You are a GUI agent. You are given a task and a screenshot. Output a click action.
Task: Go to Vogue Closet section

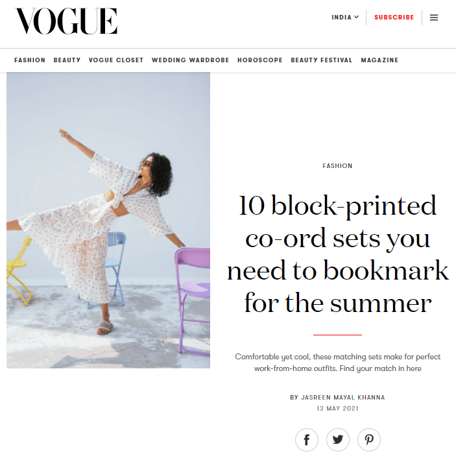pyautogui.click(x=116, y=60)
